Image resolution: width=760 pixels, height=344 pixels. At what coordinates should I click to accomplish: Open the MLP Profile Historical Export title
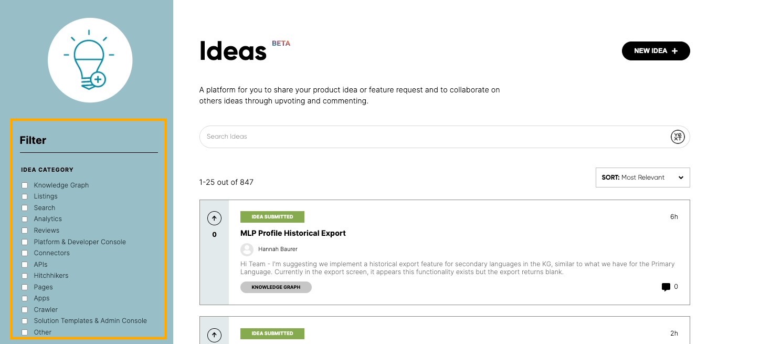pos(293,233)
